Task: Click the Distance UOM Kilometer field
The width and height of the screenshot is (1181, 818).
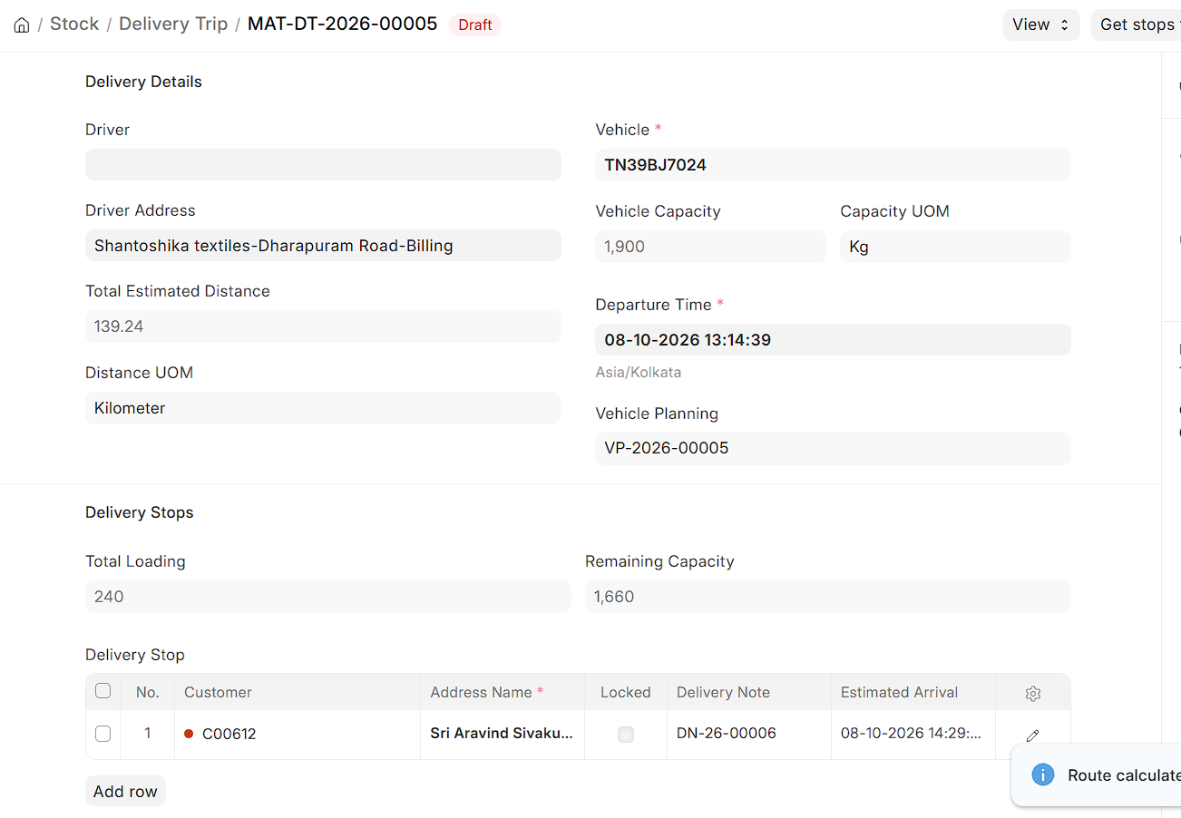Action: tap(323, 408)
